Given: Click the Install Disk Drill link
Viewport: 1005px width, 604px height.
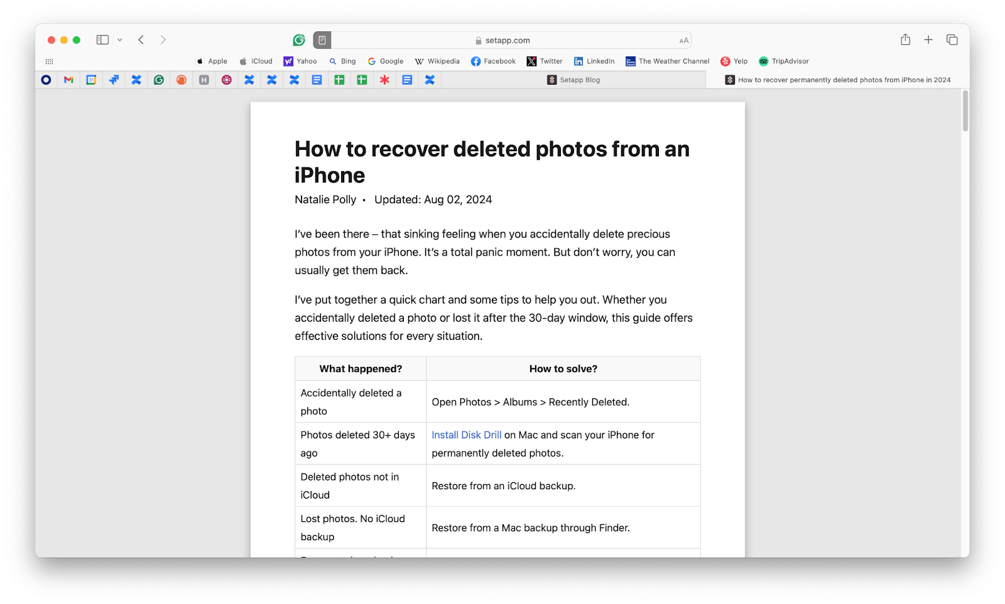Looking at the screenshot, I should click(x=467, y=435).
